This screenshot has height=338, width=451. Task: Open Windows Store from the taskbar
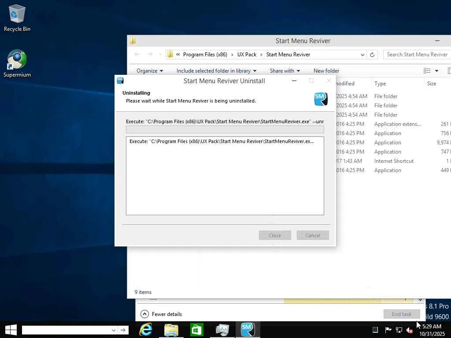click(197, 330)
